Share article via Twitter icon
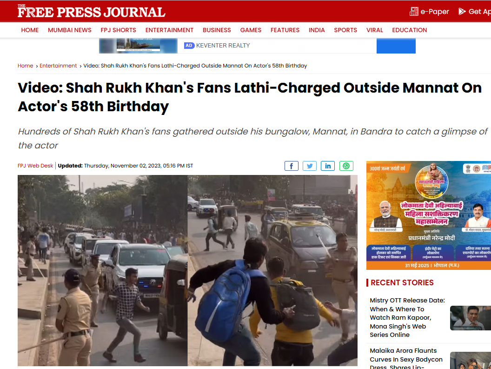The image size is (491, 369). click(309, 166)
